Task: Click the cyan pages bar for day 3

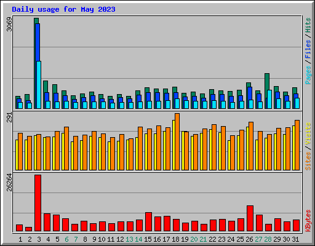Action: (x=39, y=85)
